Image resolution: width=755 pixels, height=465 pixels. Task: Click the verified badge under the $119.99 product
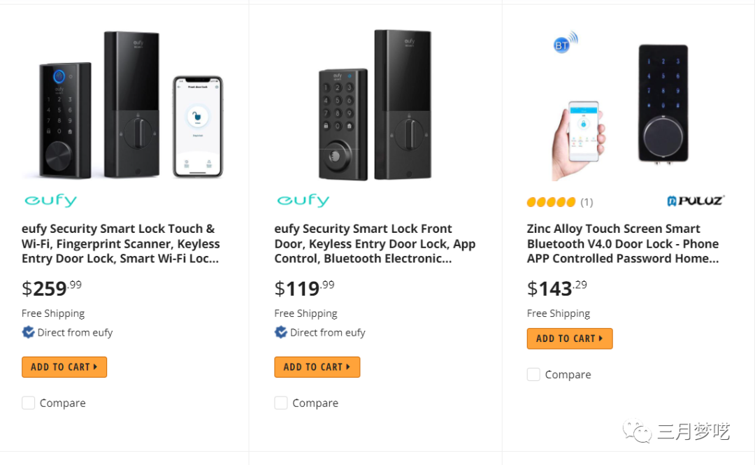click(281, 332)
